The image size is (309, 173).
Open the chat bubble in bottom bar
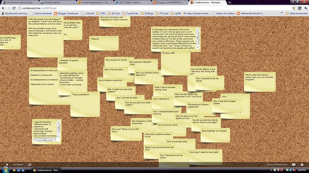[30, 165]
